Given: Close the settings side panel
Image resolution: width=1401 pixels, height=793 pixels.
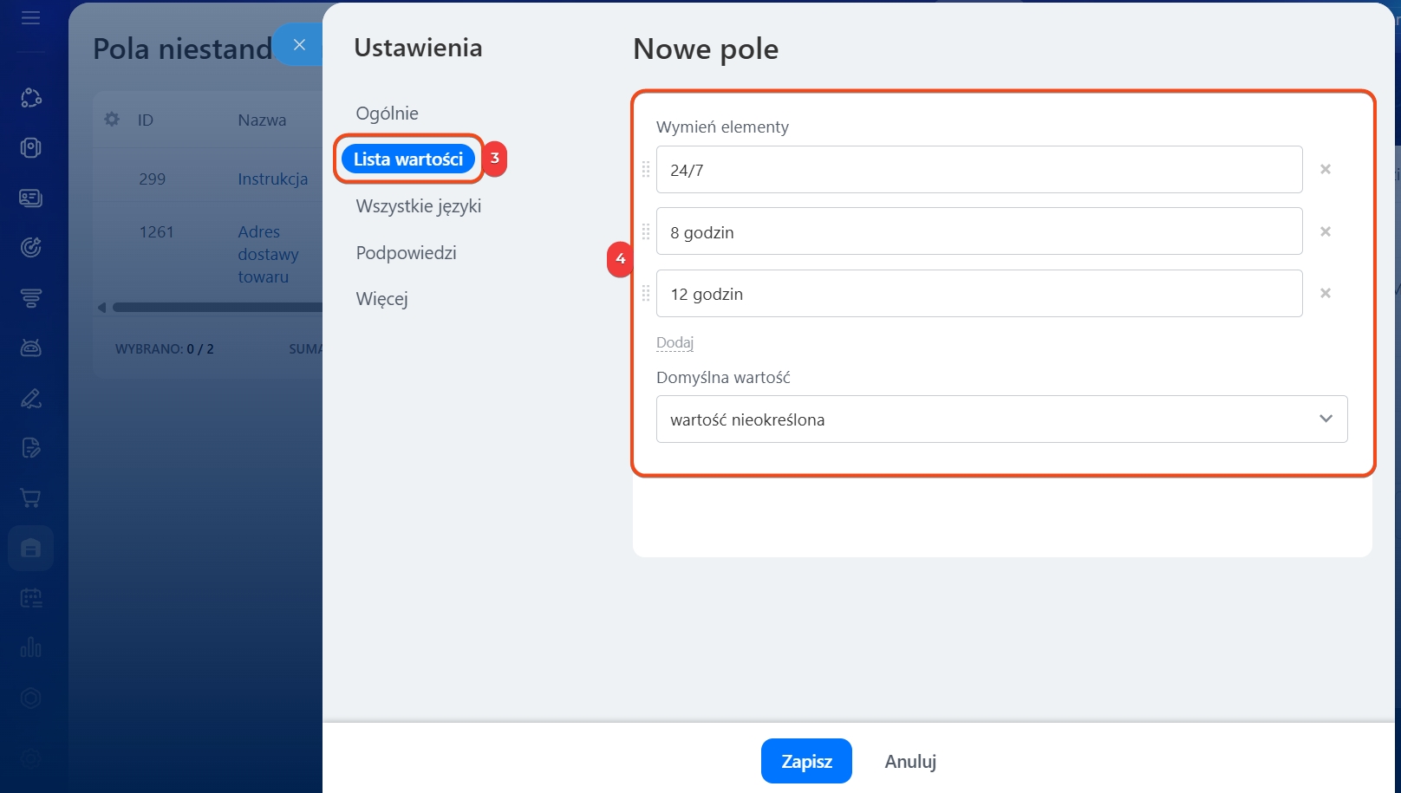Looking at the screenshot, I should click(x=299, y=45).
